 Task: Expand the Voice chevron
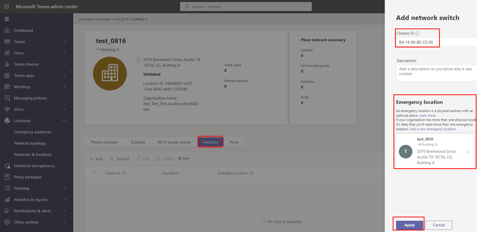[64, 109]
